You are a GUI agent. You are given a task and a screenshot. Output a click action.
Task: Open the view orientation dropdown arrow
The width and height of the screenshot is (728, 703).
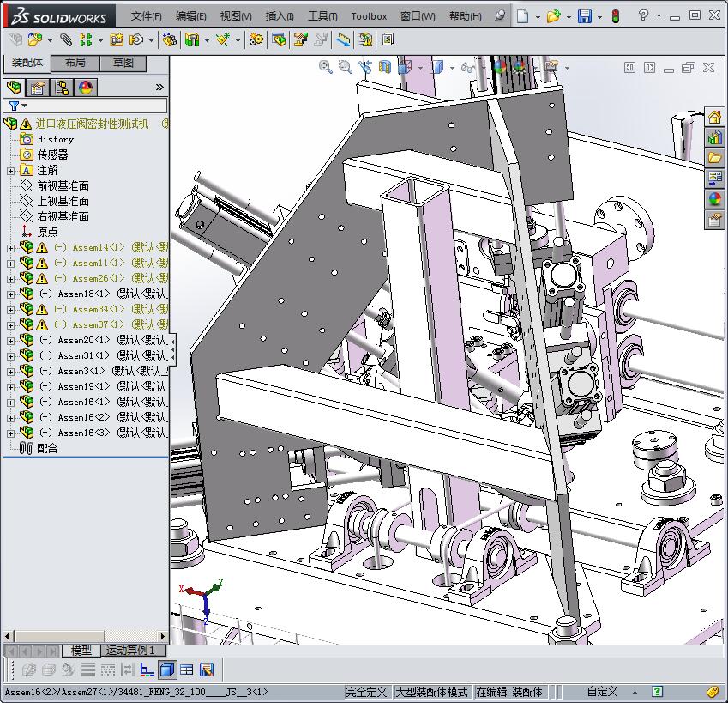click(421, 68)
